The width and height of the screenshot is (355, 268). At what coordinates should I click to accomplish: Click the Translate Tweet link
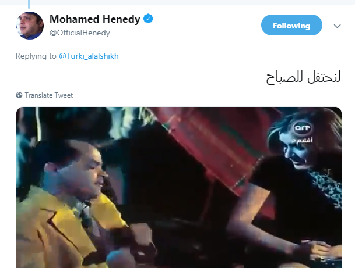tap(49, 95)
